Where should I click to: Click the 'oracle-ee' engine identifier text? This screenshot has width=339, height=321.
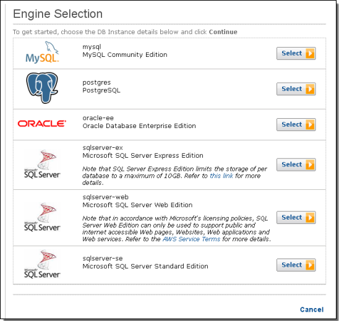[98, 118]
